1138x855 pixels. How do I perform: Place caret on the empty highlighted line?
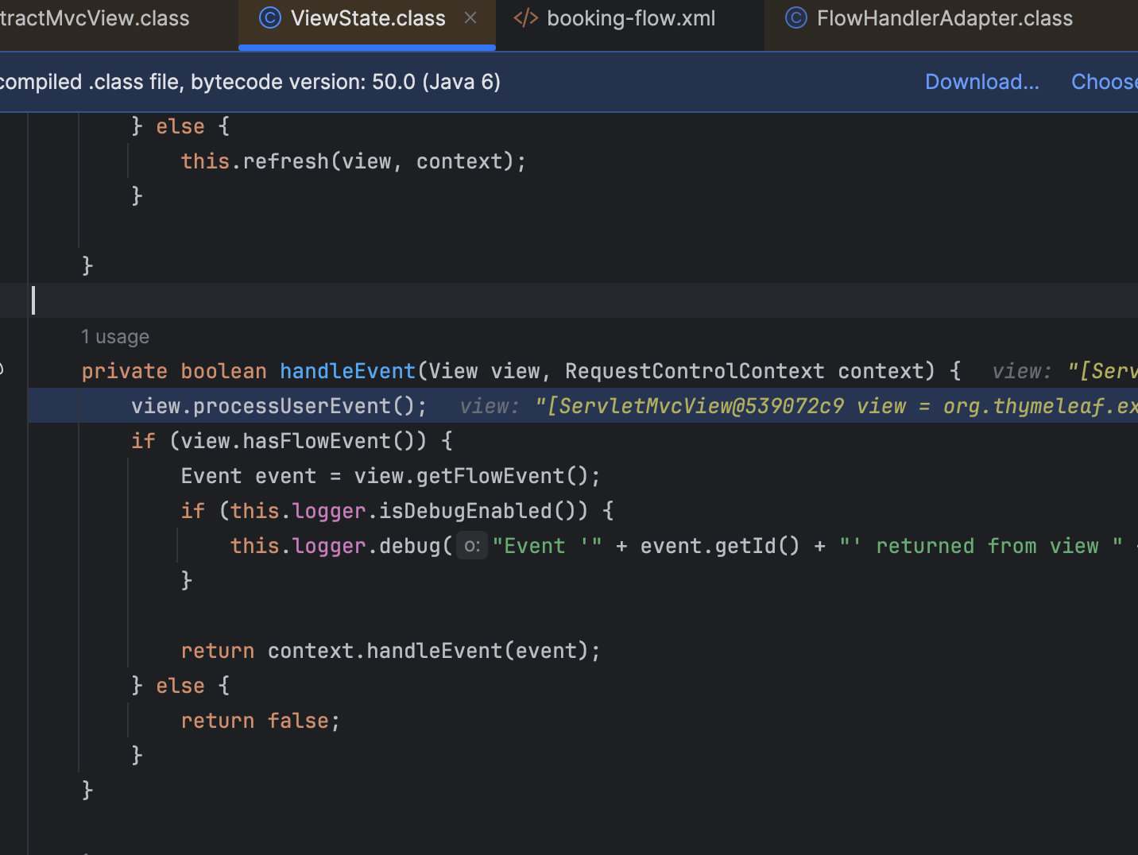[583, 300]
